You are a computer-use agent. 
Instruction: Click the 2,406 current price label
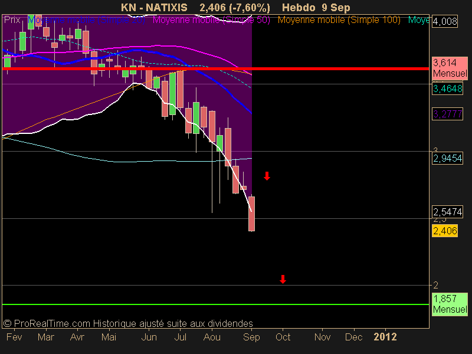(445, 231)
